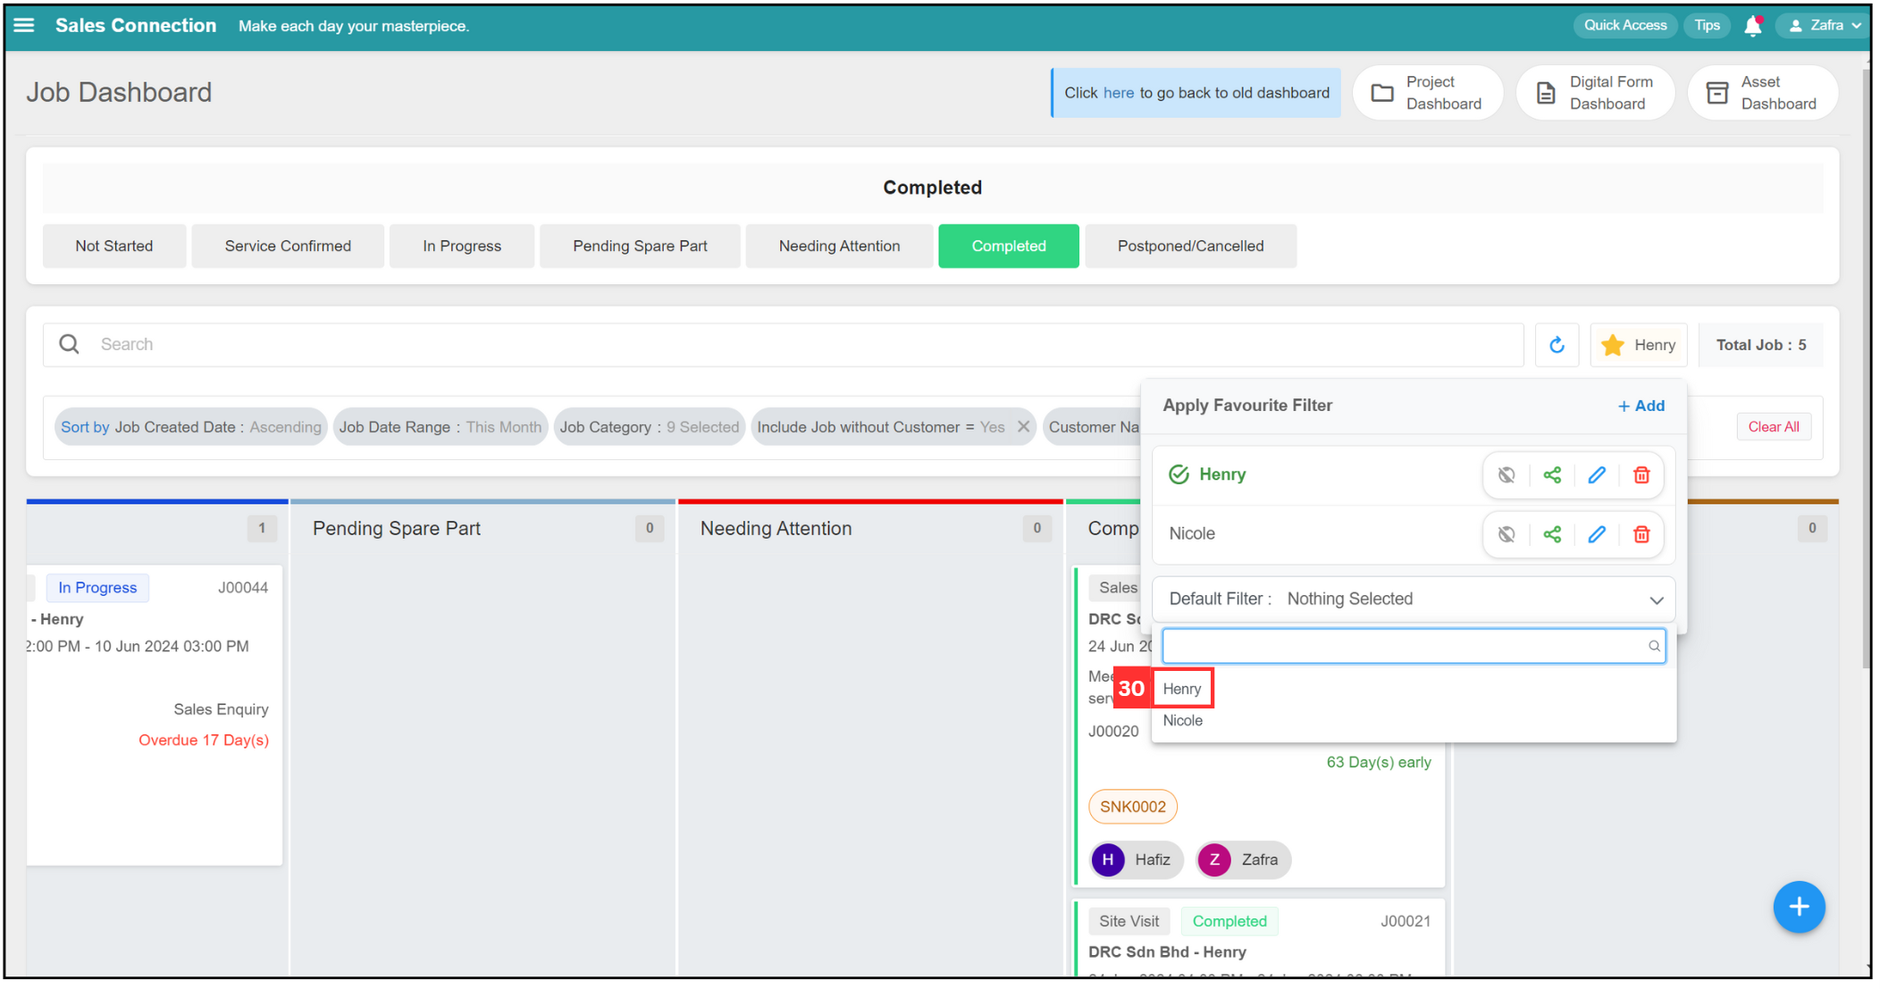
Task: Click the notification bell icon
Action: click(1752, 26)
